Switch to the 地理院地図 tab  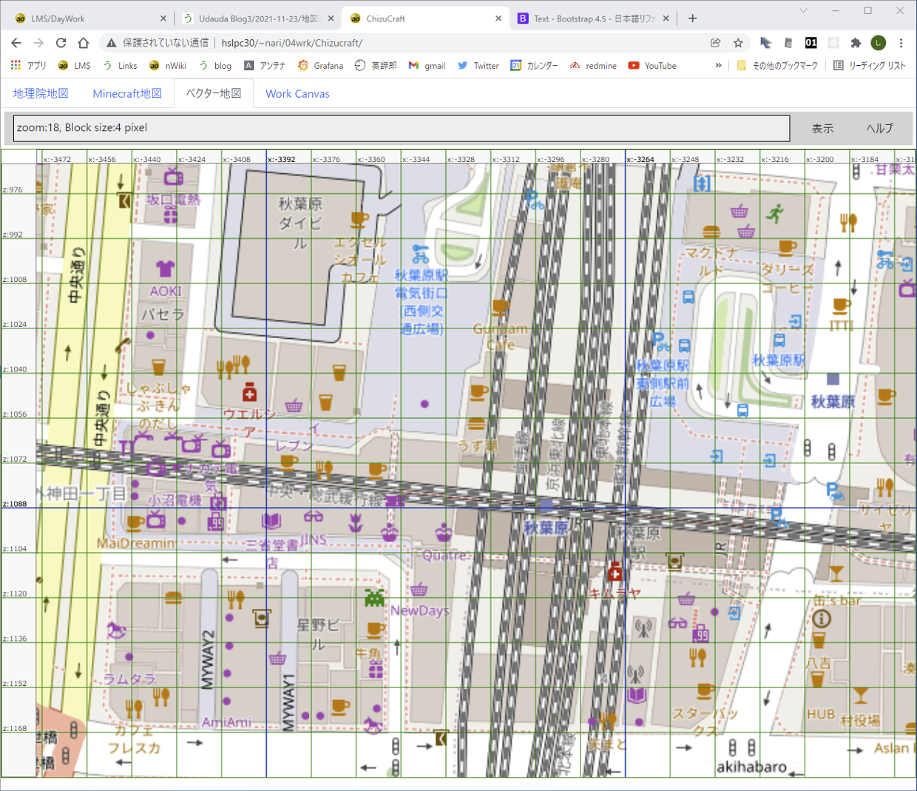tap(41, 94)
